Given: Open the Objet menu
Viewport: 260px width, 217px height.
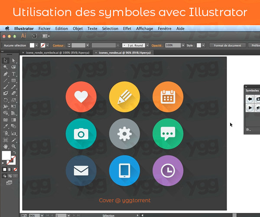Looking at the screenshot, I should click(x=78, y=29).
